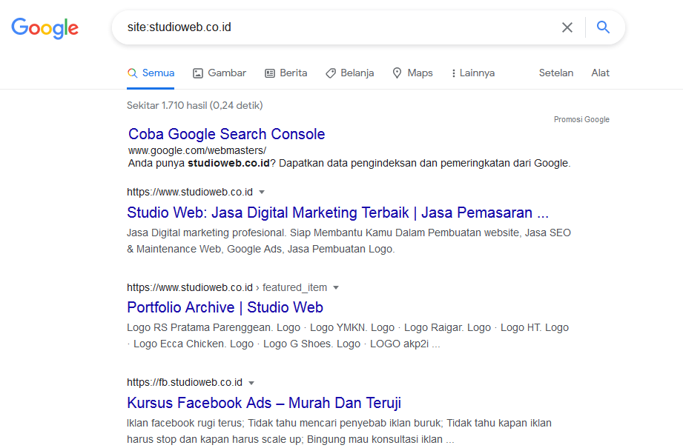Click the Berita newspaper icon
The width and height of the screenshot is (683, 448).
(270, 73)
